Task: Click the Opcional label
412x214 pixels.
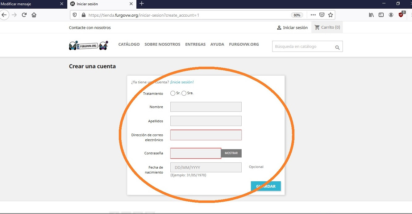Action: [x=256, y=167]
